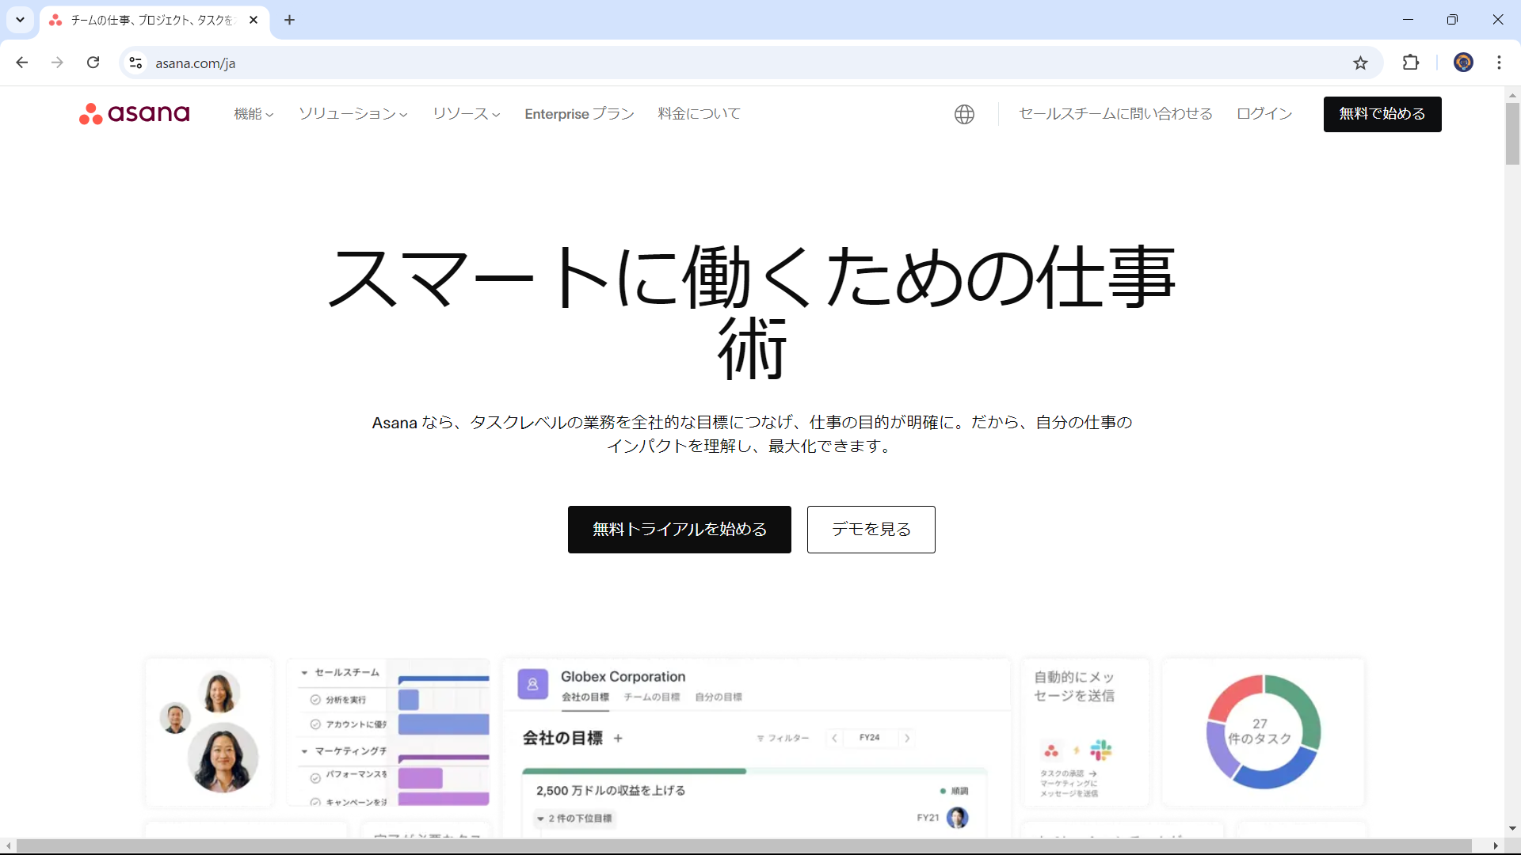Click the browser forward arrow

pyautogui.click(x=57, y=63)
